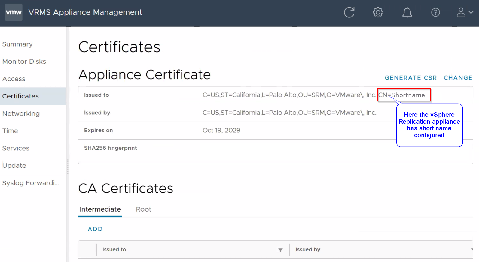Select expiry date Oct 19, 2029
The height and width of the screenshot is (262, 479).
221,130
